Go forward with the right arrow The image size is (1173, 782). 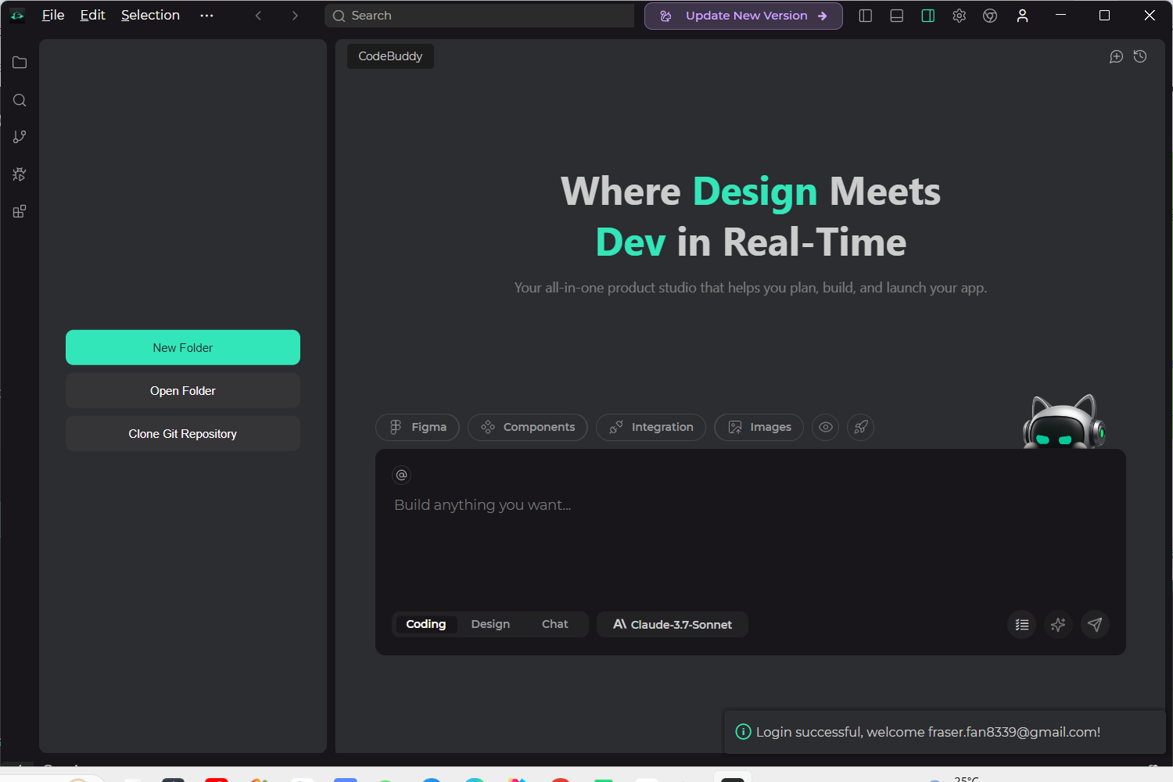point(295,16)
